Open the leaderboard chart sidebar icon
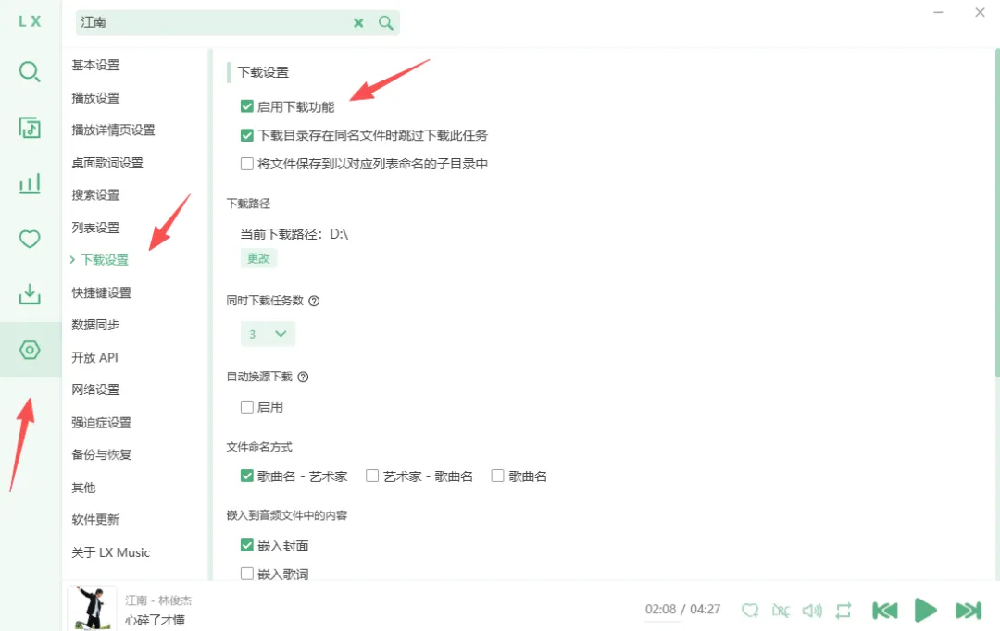Image resolution: width=1000 pixels, height=631 pixels. point(30,183)
